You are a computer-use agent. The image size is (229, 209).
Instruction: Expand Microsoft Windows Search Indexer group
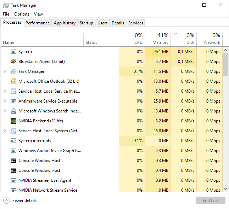[5, 111]
